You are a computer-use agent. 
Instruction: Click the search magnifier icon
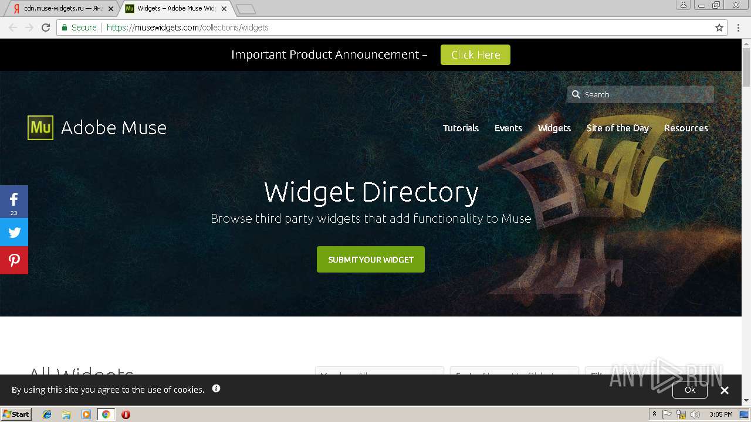pos(576,94)
